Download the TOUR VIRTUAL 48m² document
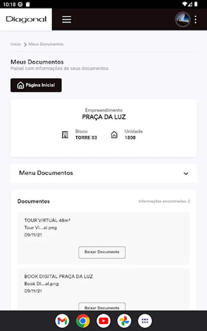The width and height of the screenshot is (207, 331). [102, 252]
